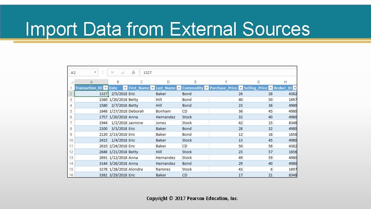Click purchase price cell 42
This screenshot has height=209, width=371.
[x=226, y=123]
